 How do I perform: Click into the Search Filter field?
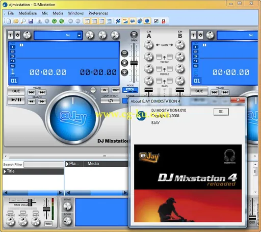[x=44, y=165]
